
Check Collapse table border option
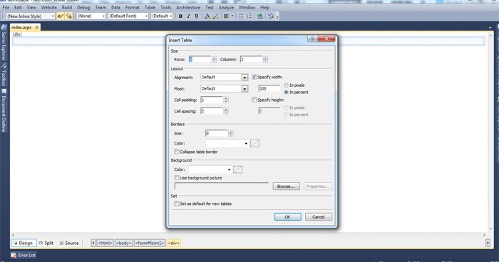tap(177, 152)
